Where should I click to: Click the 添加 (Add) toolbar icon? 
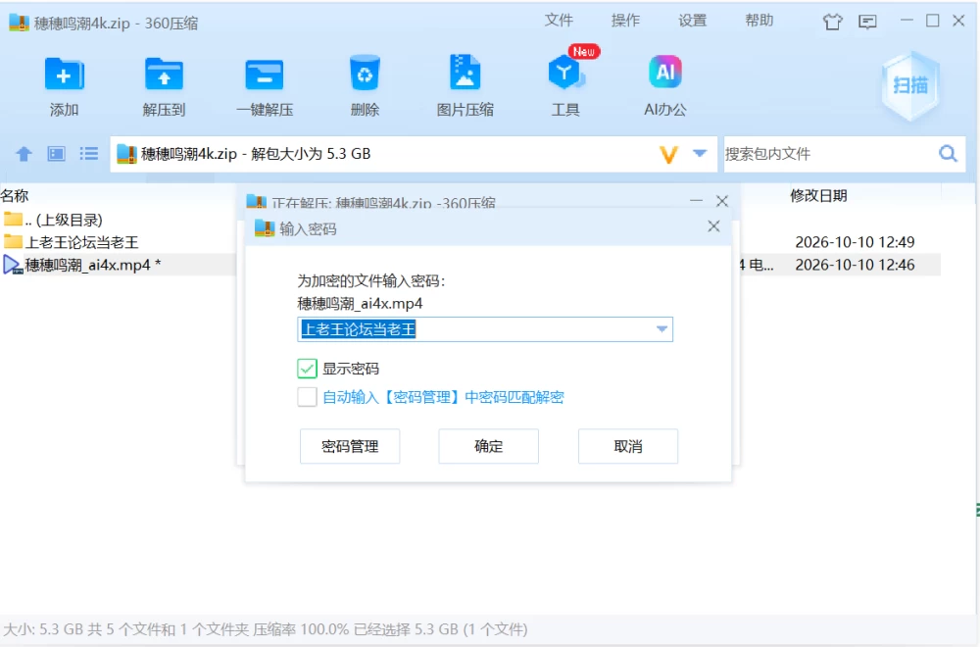pos(64,75)
